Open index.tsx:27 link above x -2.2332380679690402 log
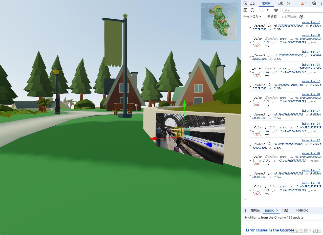Screen dimensions: 323x235 (311, 52)
